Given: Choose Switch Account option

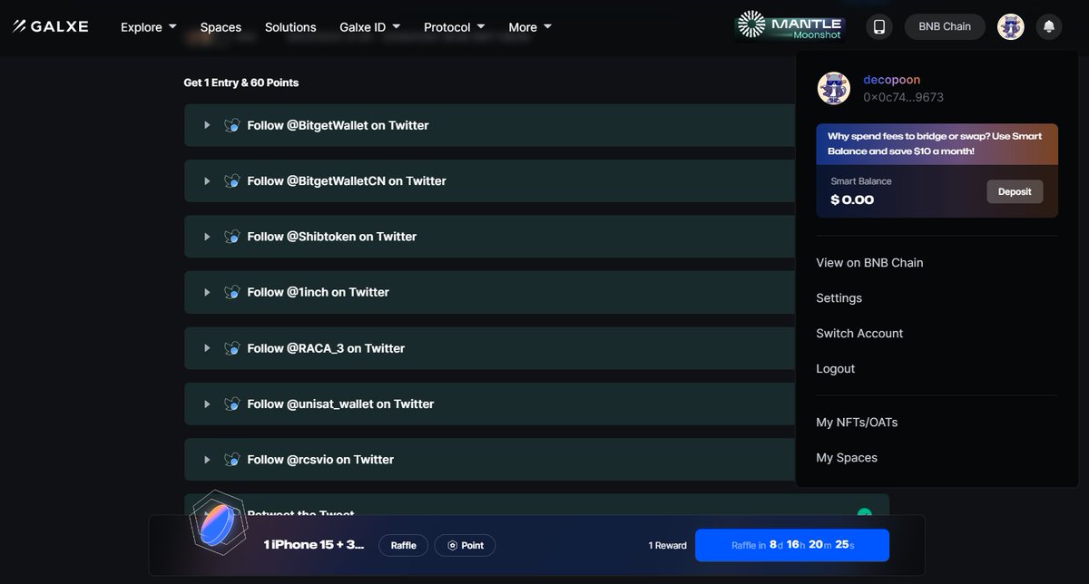Looking at the screenshot, I should coord(859,334).
